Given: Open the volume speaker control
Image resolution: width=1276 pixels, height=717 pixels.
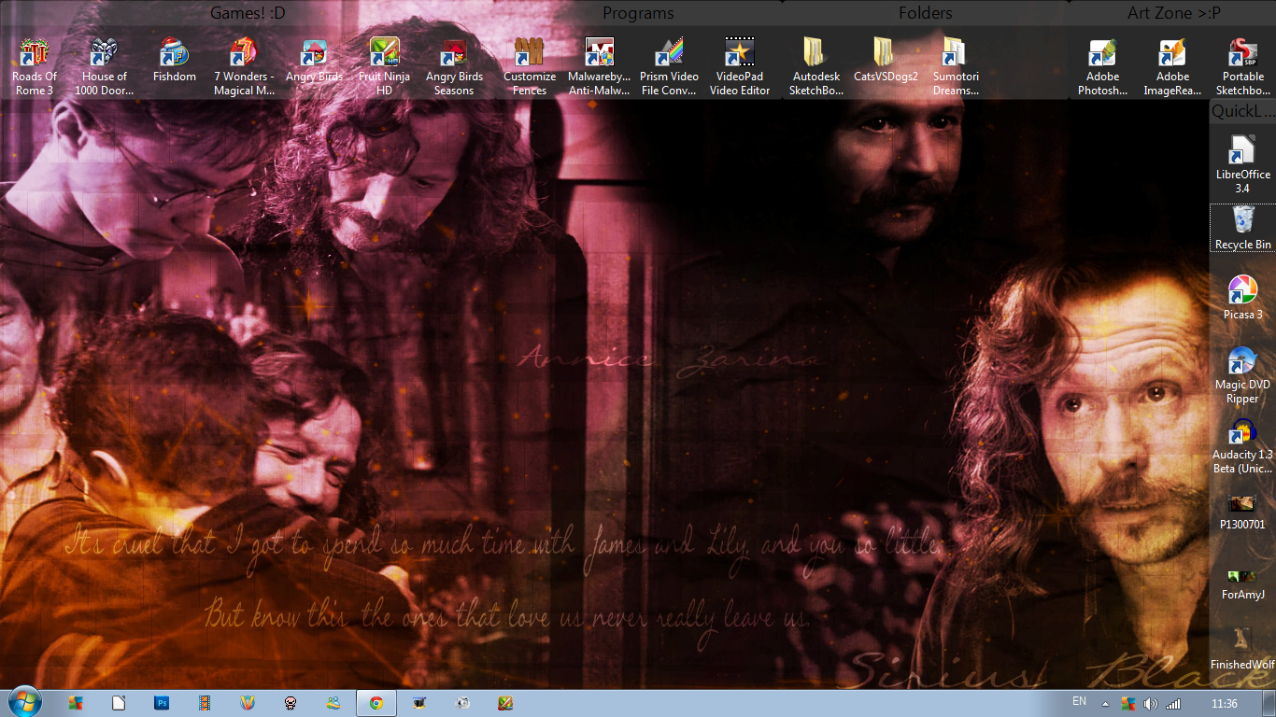Looking at the screenshot, I should (1150, 704).
